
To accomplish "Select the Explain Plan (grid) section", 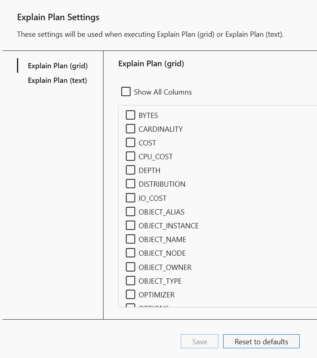I will tap(57, 65).
